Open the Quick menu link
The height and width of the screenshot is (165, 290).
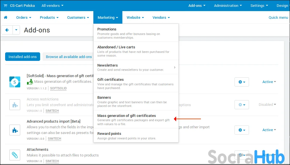coord(278,17)
